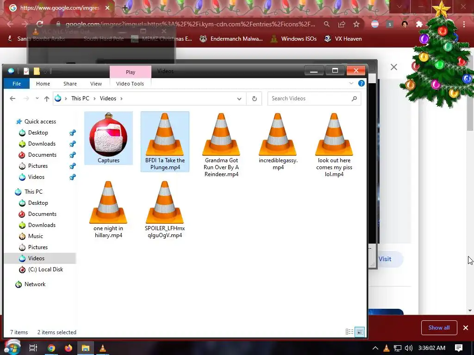
Task: Open the Share ribbon tab
Action: 70,84
